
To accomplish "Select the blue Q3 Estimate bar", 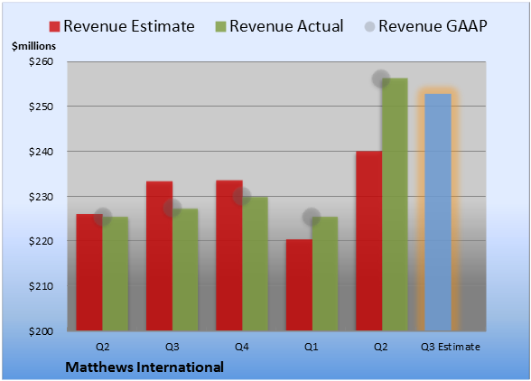I will pos(438,212).
